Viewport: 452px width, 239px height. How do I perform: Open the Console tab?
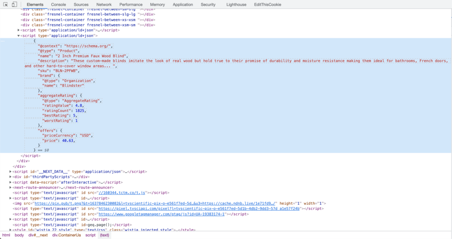coord(59,4)
